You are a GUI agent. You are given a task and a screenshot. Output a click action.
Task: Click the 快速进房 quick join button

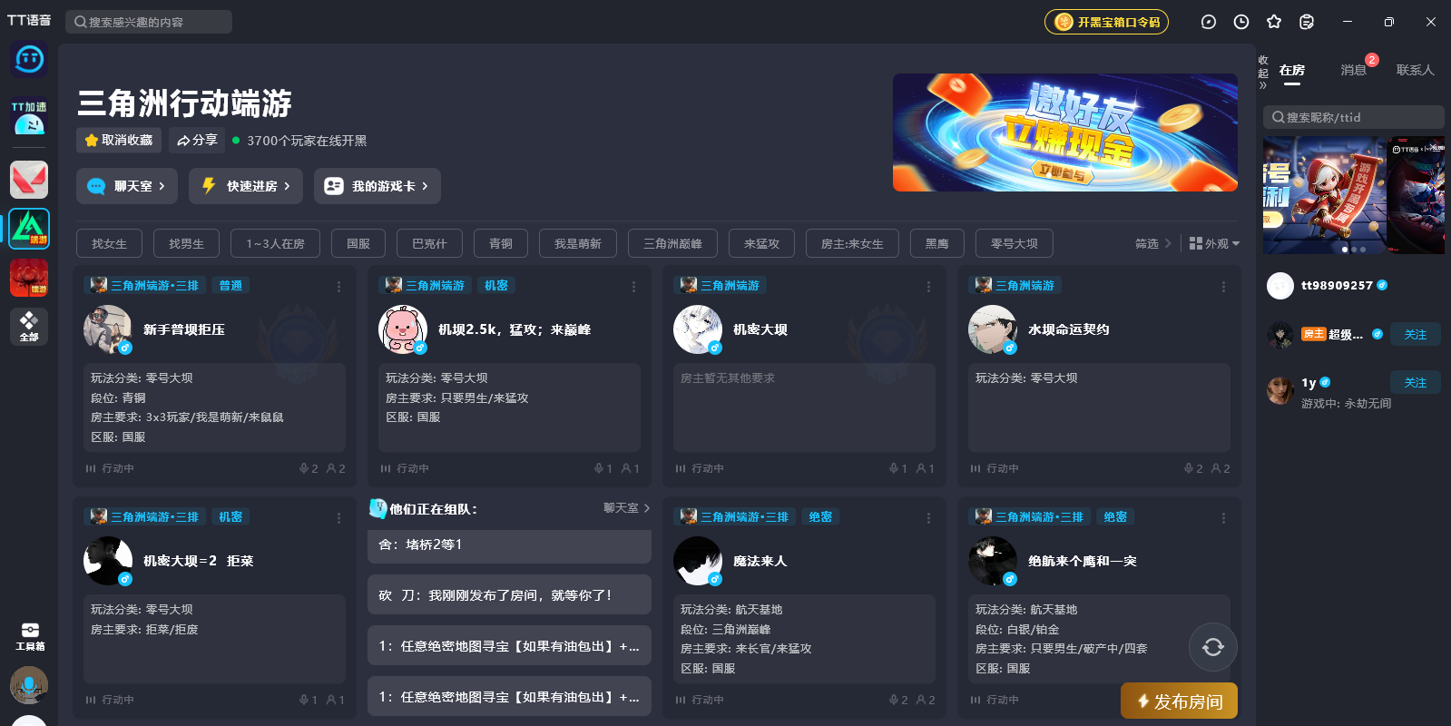(246, 186)
